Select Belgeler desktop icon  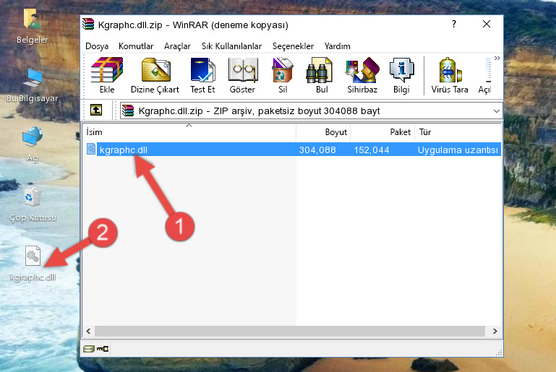click(32, 26)
